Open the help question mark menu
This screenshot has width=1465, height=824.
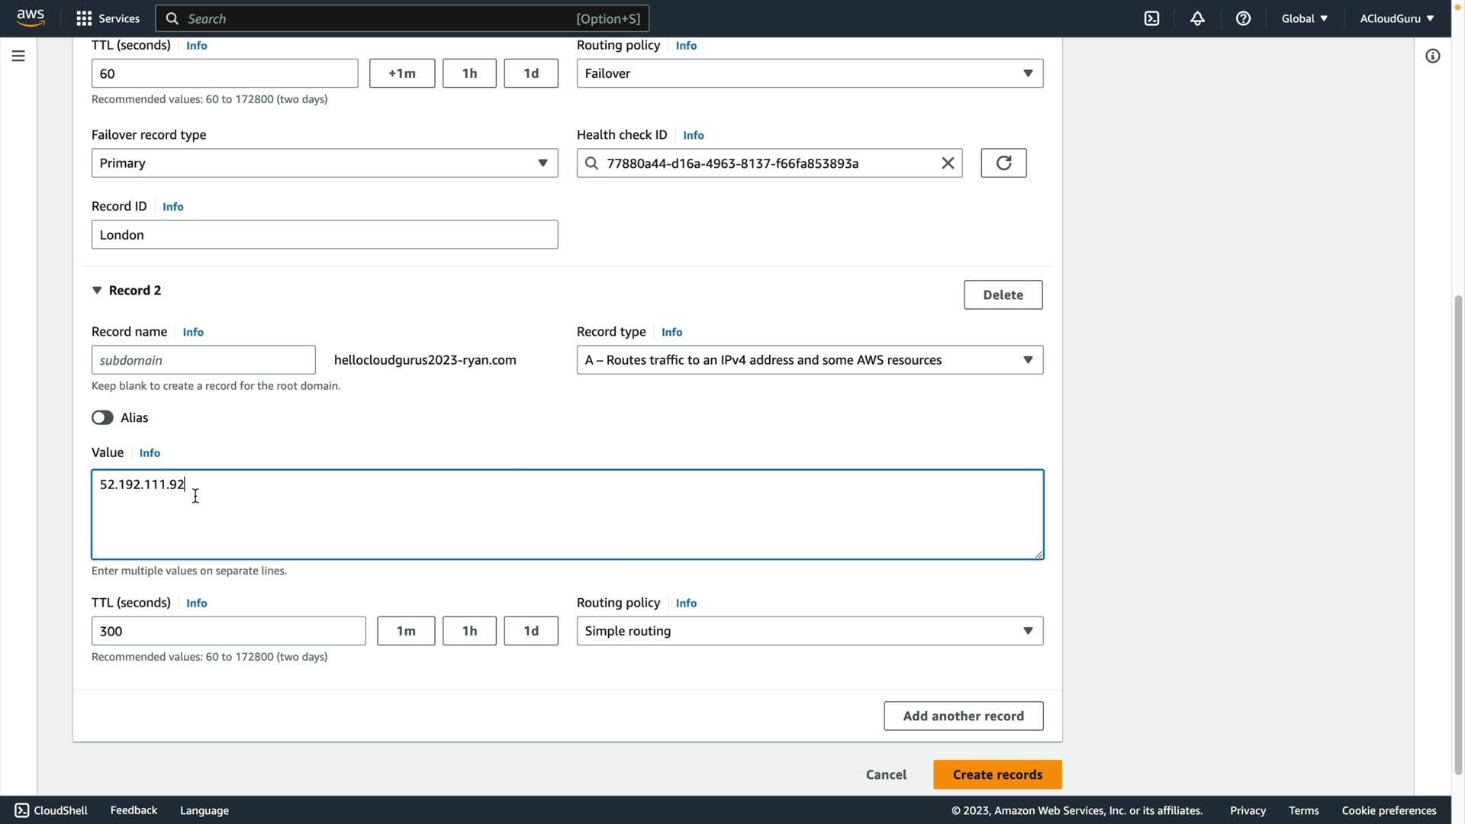[x=1243, y=18]
